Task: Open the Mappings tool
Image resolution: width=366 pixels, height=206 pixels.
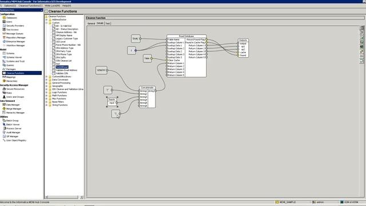Action: click(11, 77)
